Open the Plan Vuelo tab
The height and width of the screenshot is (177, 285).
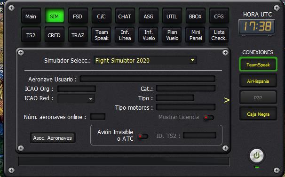172,34
